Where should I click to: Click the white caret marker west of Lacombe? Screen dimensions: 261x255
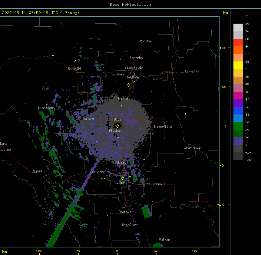pos(120,60)
